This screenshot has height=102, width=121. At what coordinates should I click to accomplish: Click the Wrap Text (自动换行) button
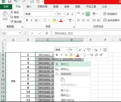(x=110, y=14)
